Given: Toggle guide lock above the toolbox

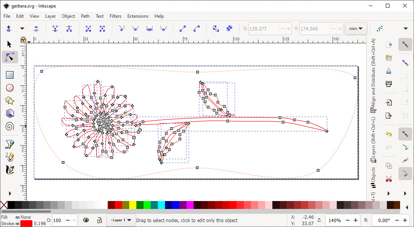Looking at the screenshot, I should (x=23, y=40).
